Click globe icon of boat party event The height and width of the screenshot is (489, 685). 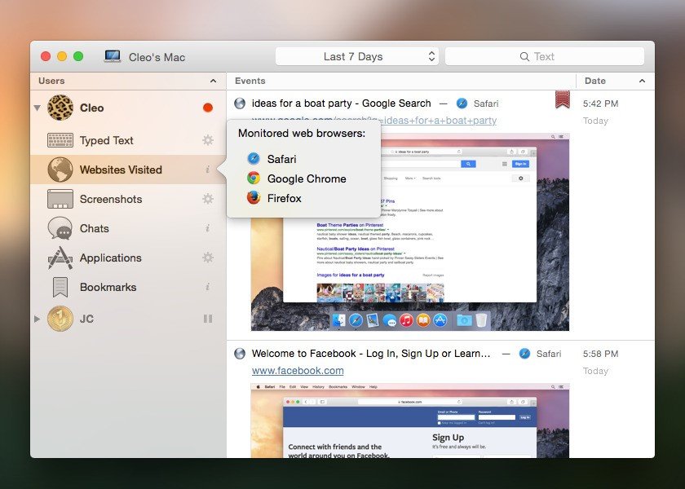point(240,103)
